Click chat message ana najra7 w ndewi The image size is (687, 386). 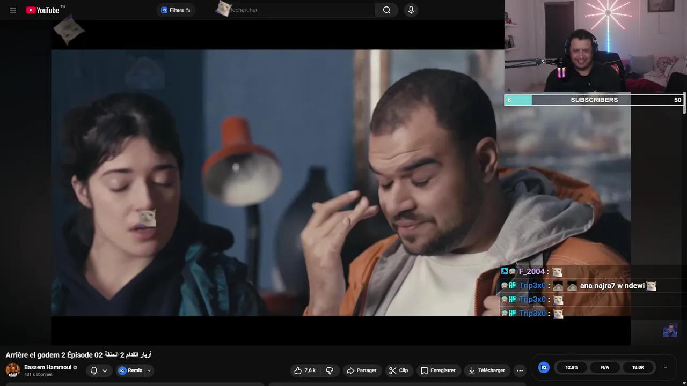(612, 286)
